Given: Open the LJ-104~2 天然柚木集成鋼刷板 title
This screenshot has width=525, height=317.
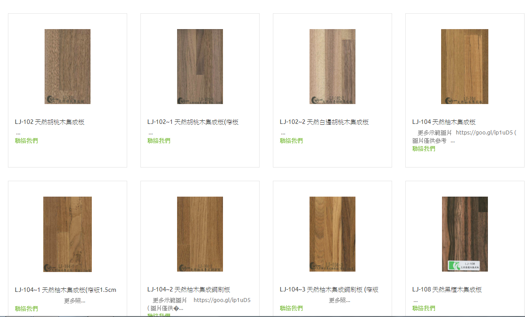Looking at the screenshot, I should click(x=189, y=290).
